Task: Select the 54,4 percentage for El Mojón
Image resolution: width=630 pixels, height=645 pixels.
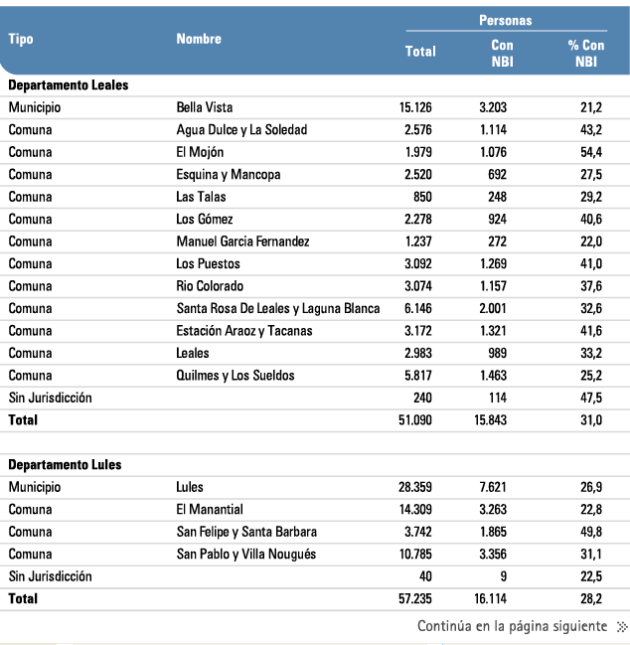Action: coord(591,152)
